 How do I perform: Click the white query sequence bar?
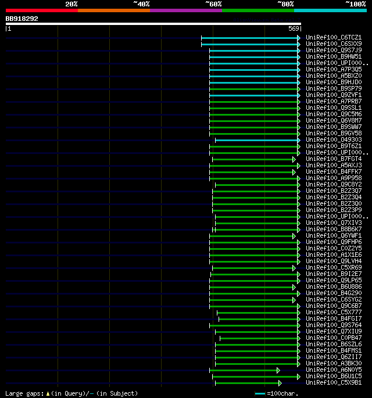pyautogui.click(x=153, y=24)
